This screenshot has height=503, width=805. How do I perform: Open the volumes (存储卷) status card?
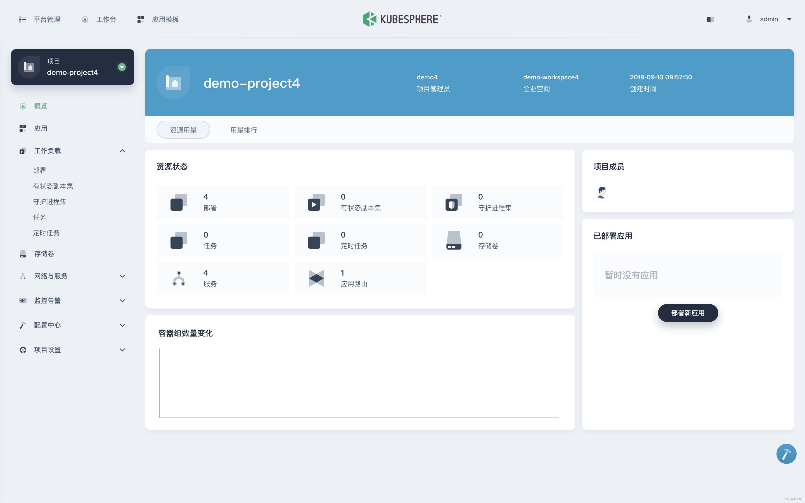click(x=497, y=240)
